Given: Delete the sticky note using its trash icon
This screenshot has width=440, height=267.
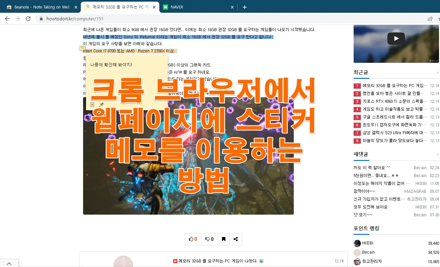Looking at the screenshot, I should click(x=92, y=104).
